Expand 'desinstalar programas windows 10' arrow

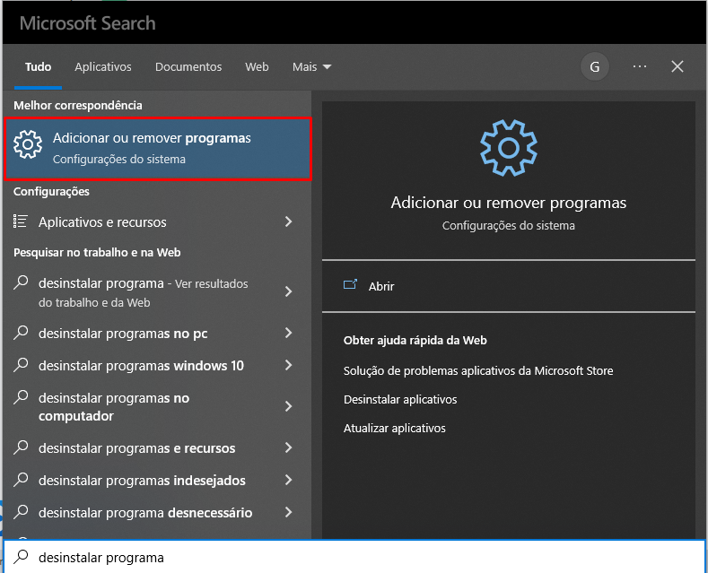pyautogui.click(x=289, y=365)
